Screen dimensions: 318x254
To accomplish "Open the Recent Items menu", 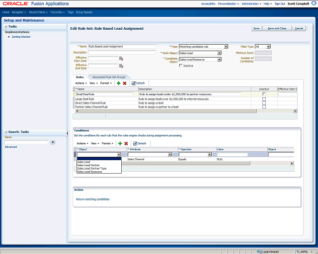I will tap(38, 12).
